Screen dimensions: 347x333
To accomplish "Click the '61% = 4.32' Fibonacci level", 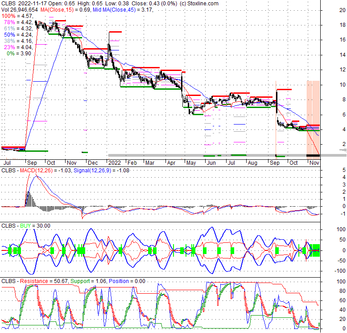I will [x=19, y=28].
